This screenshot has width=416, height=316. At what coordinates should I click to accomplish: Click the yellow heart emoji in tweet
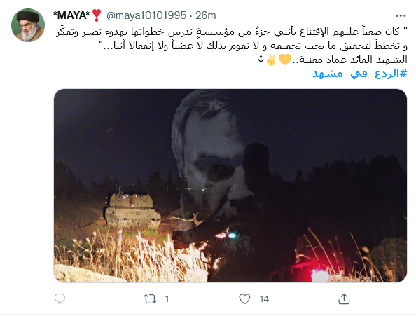click(286, 60)
